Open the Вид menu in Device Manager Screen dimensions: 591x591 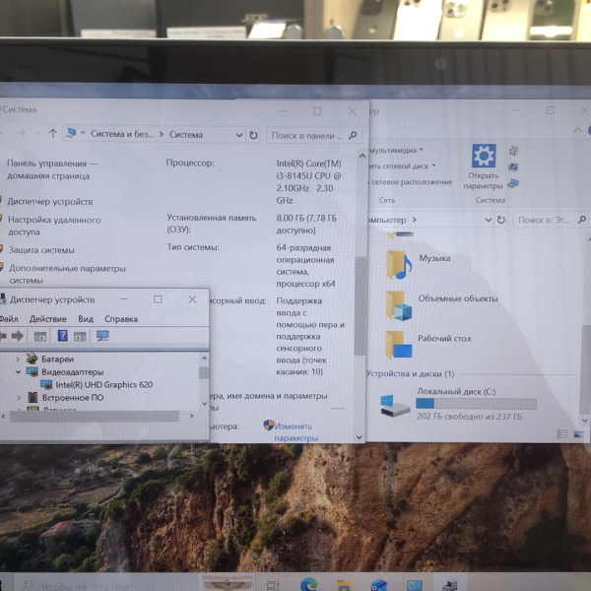[86, 319]
